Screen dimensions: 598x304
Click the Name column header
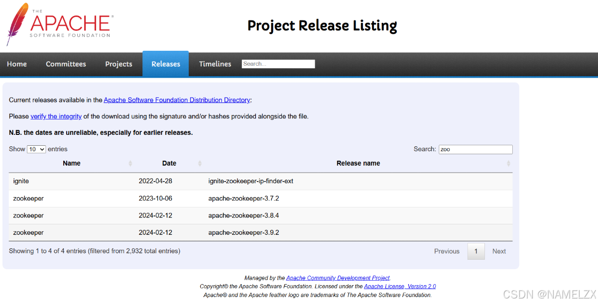click(72, 163)
